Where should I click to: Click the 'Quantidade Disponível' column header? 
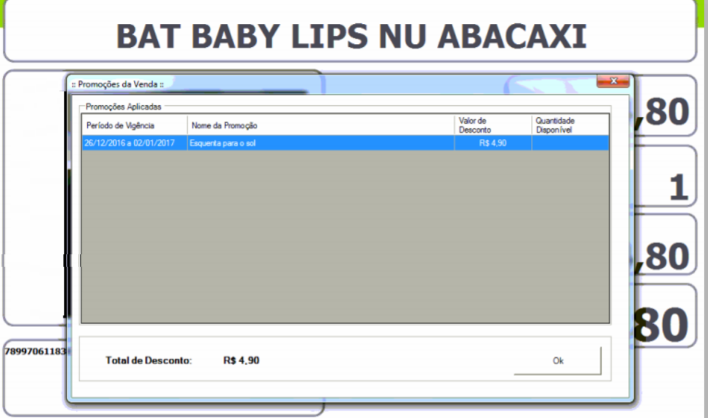(x=570, y=125)
